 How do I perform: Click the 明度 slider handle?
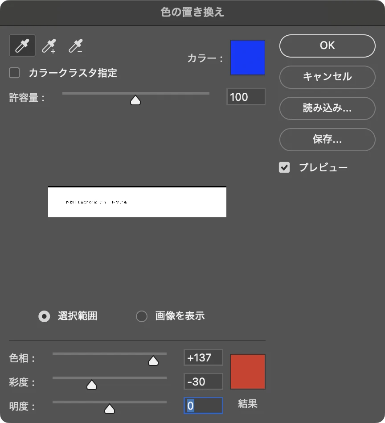point(109,409)
